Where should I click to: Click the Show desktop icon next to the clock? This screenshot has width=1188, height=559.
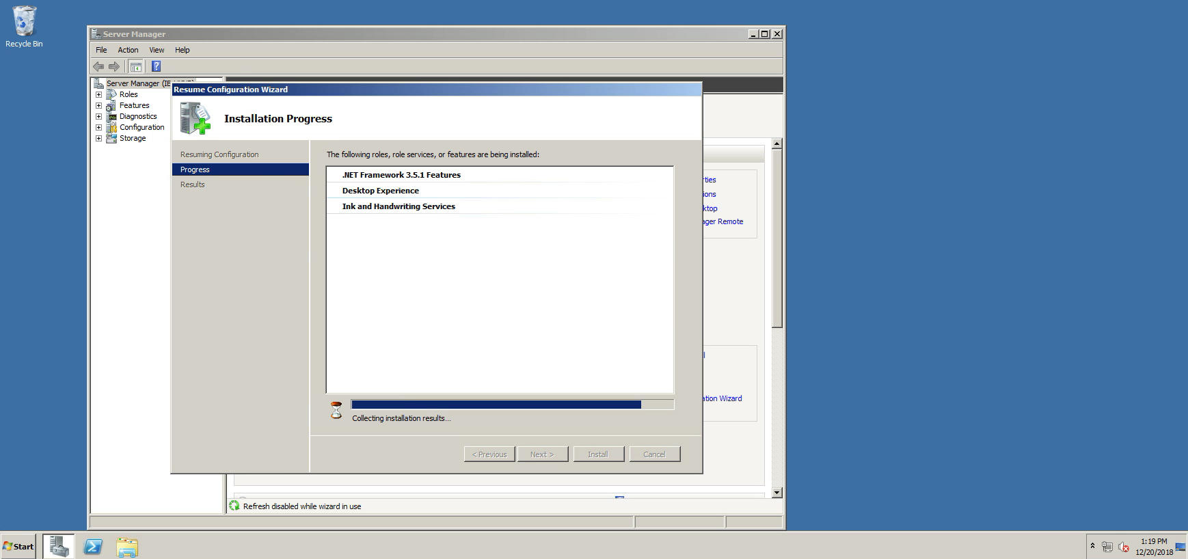click(x=1180, y=546)
